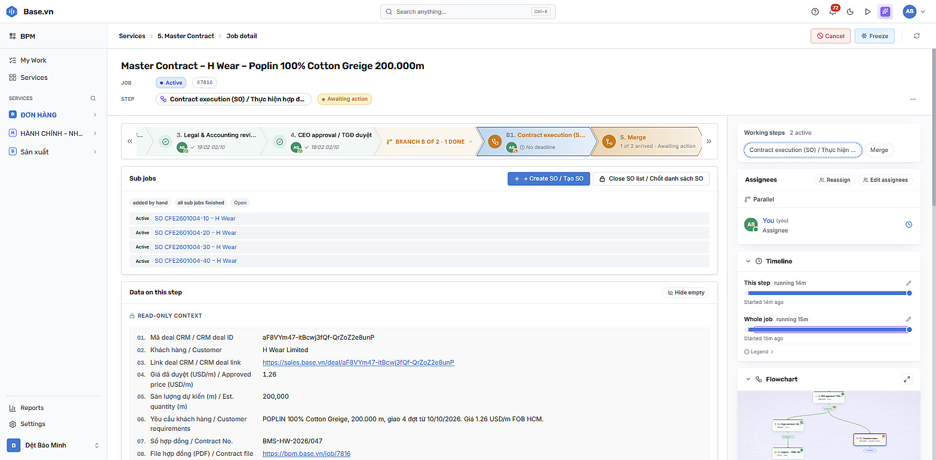This screenshot has width=936, height=460.
Task: Toggle Hide empty fields
Action: coord(686,293)
